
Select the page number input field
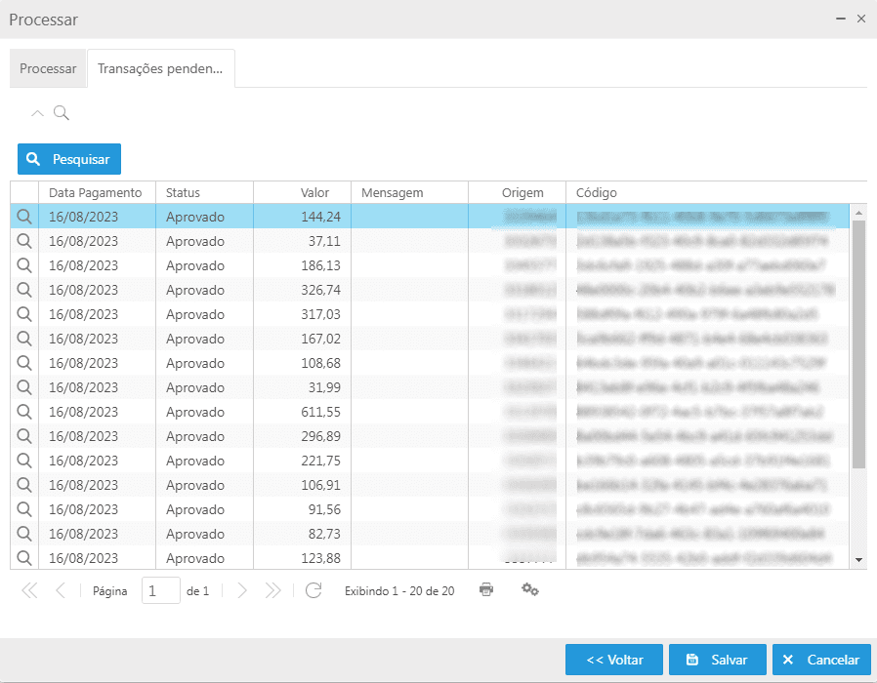pos(160,590)
